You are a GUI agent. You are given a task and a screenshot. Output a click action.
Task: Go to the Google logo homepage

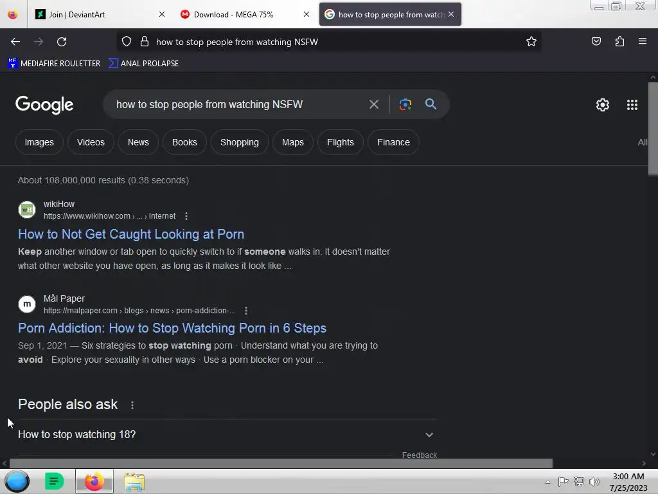(x=44, y=105)
